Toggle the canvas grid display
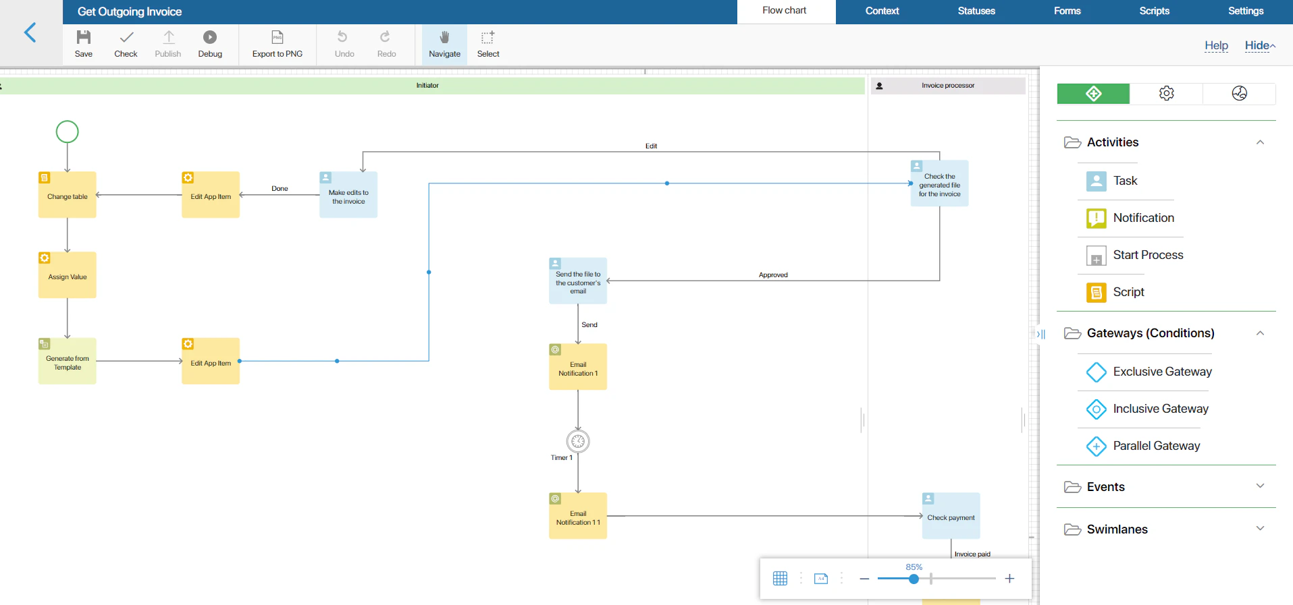The height and width of the screenshot is (605, 1293). (x=780, y=579)
